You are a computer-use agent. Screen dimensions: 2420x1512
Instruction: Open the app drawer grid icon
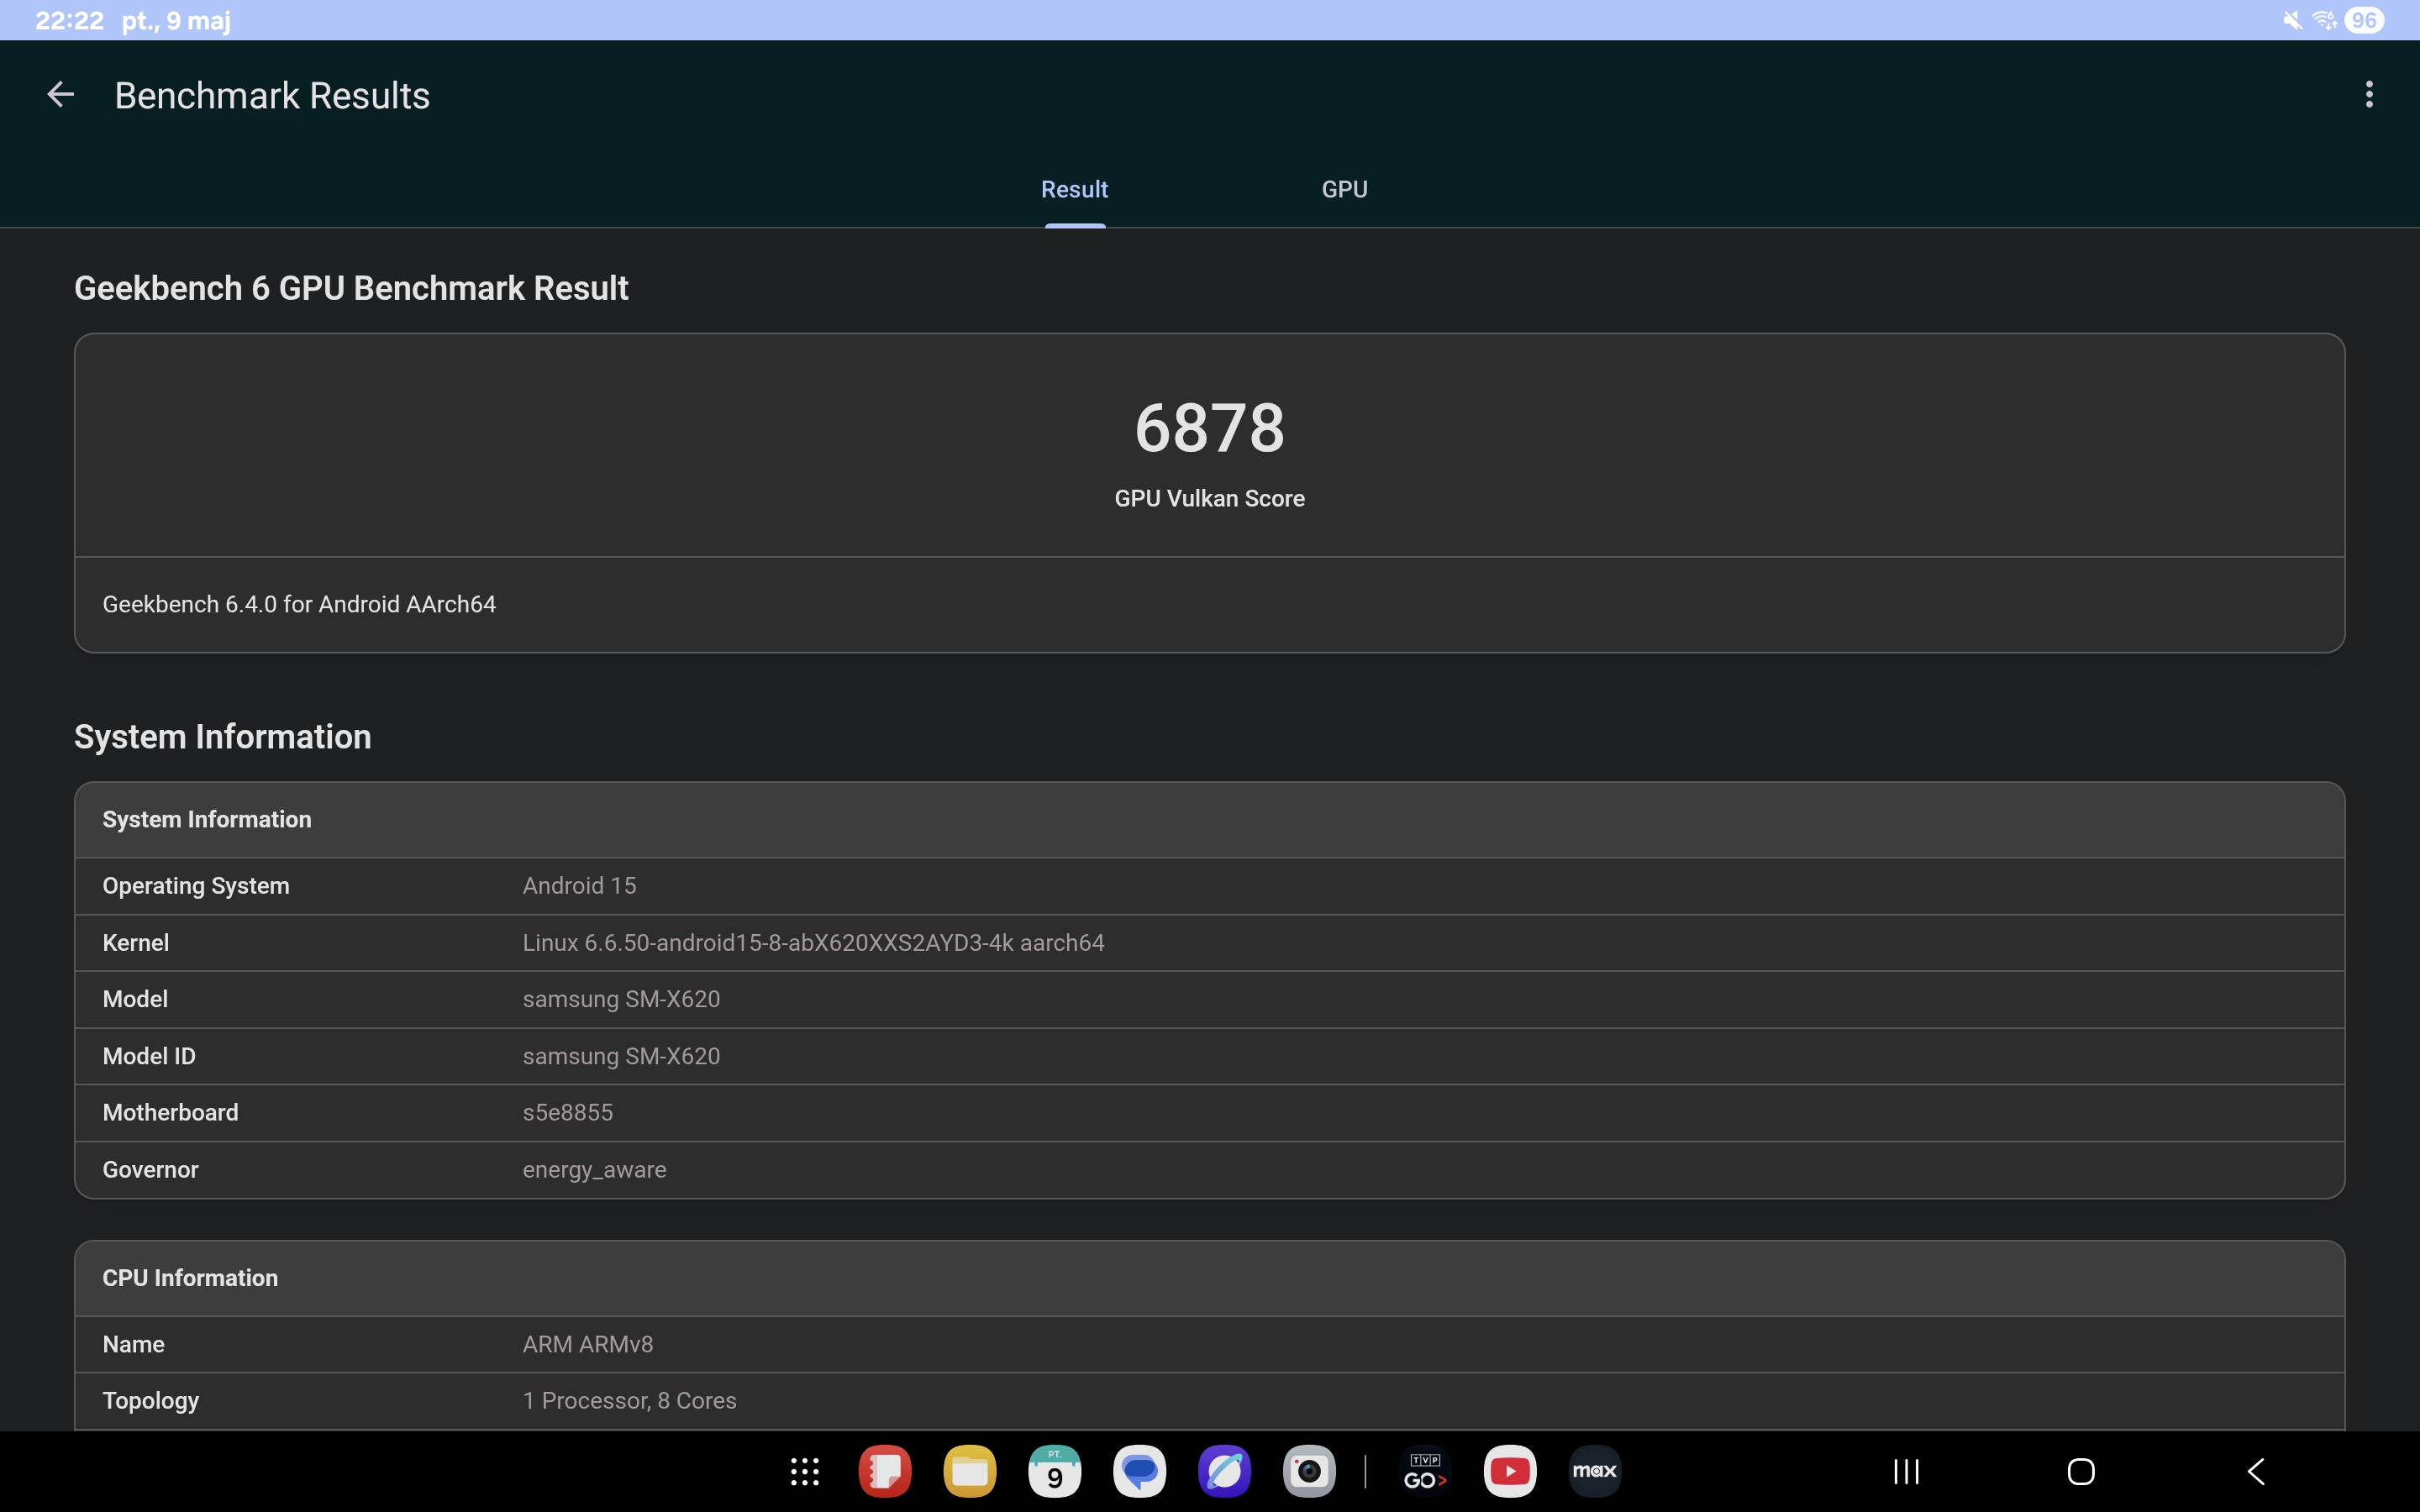[805, 1471]
